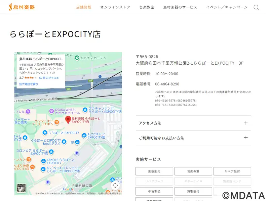
Task: Click the 拡大地図を表示 link
Action: [29, 84]
